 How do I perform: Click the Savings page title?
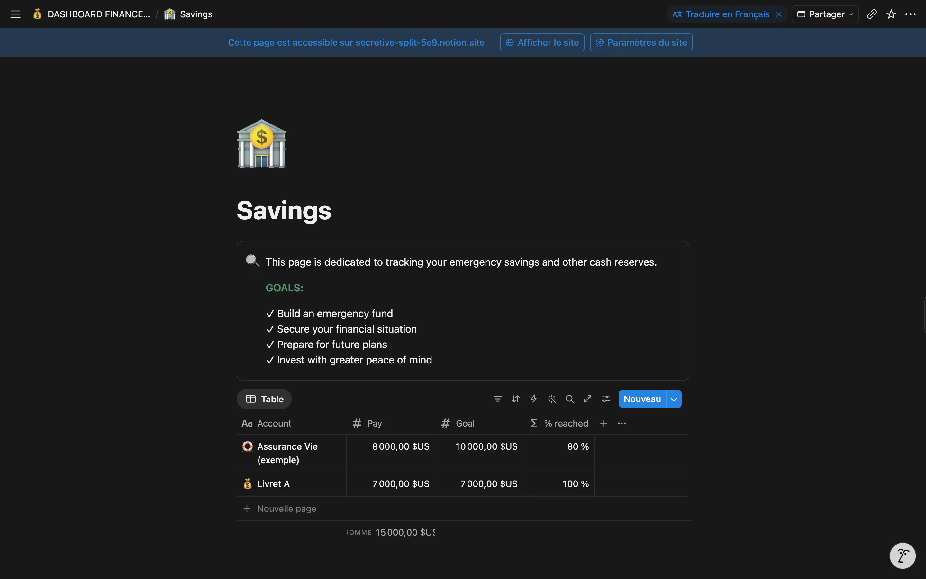(x=284, y=210)
